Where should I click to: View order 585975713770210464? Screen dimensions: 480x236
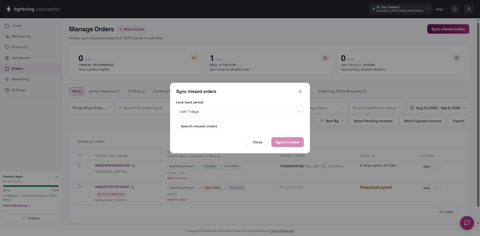coord(426,188)
